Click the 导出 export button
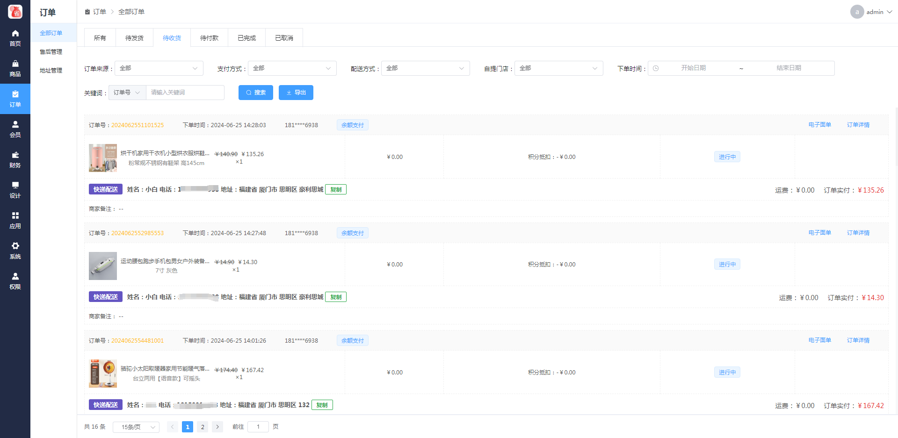Viewport: 898px width, 438px height. (x=296, y=93)
